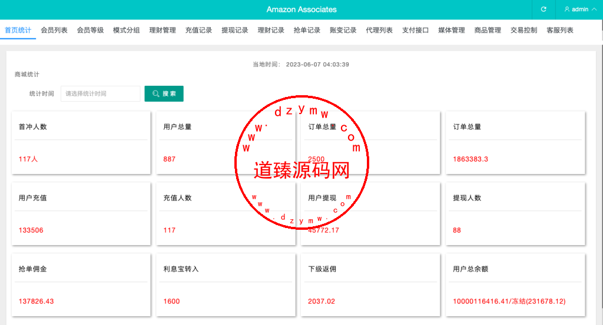The height and width of the screenshot is (325, 603).
Task: Click the 当地时间 2023-06-07 04:03:39 timestamp
Action: [x=301, y=65]
